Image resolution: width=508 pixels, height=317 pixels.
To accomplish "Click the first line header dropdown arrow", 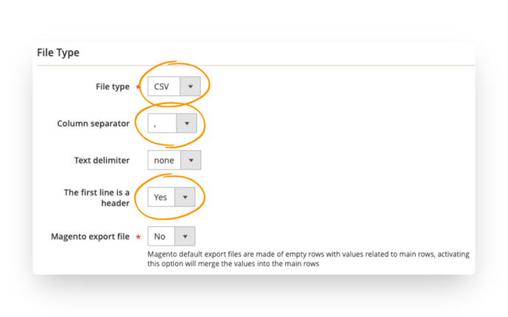I will (x=185, y=197).
